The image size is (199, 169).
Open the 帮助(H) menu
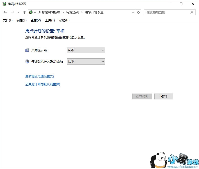pos(64,20)
